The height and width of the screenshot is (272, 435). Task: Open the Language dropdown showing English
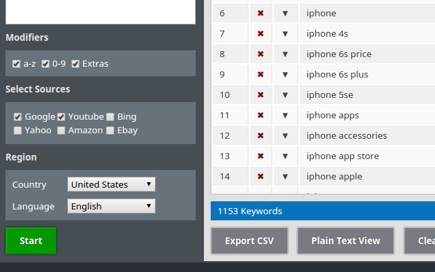click(x=111, y=206)
